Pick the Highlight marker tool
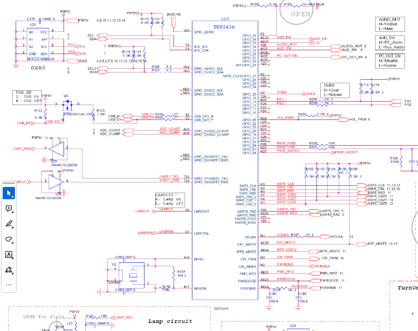 9,224
